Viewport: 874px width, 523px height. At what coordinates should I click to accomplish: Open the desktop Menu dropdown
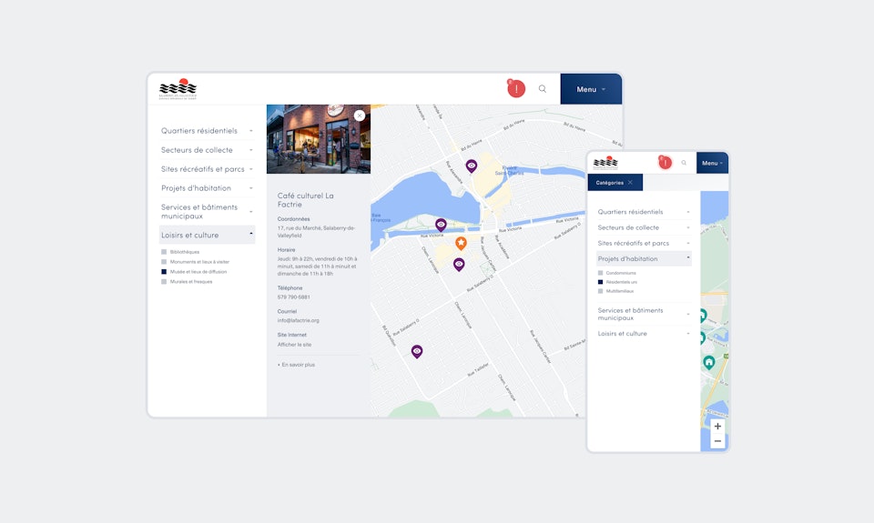click(591, 89)
